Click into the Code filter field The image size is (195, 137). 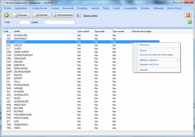tap(25, 22)
